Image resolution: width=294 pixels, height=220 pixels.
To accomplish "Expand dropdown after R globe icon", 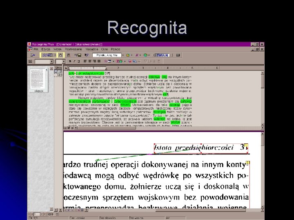I will (125, 61).
